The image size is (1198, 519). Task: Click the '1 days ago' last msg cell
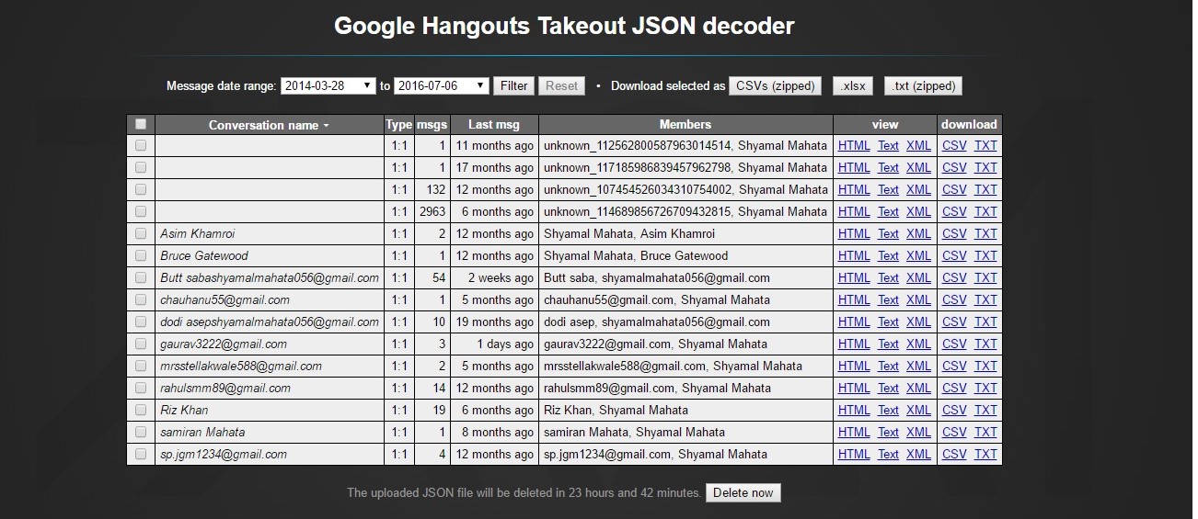494,344
